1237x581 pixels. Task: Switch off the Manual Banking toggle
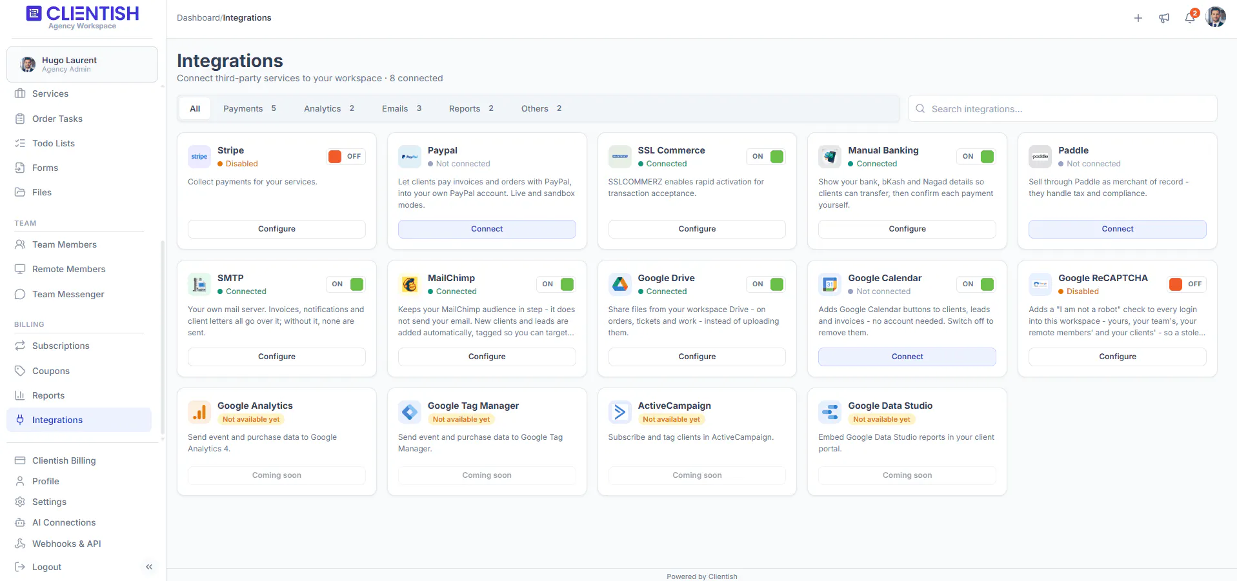(976, 157)
